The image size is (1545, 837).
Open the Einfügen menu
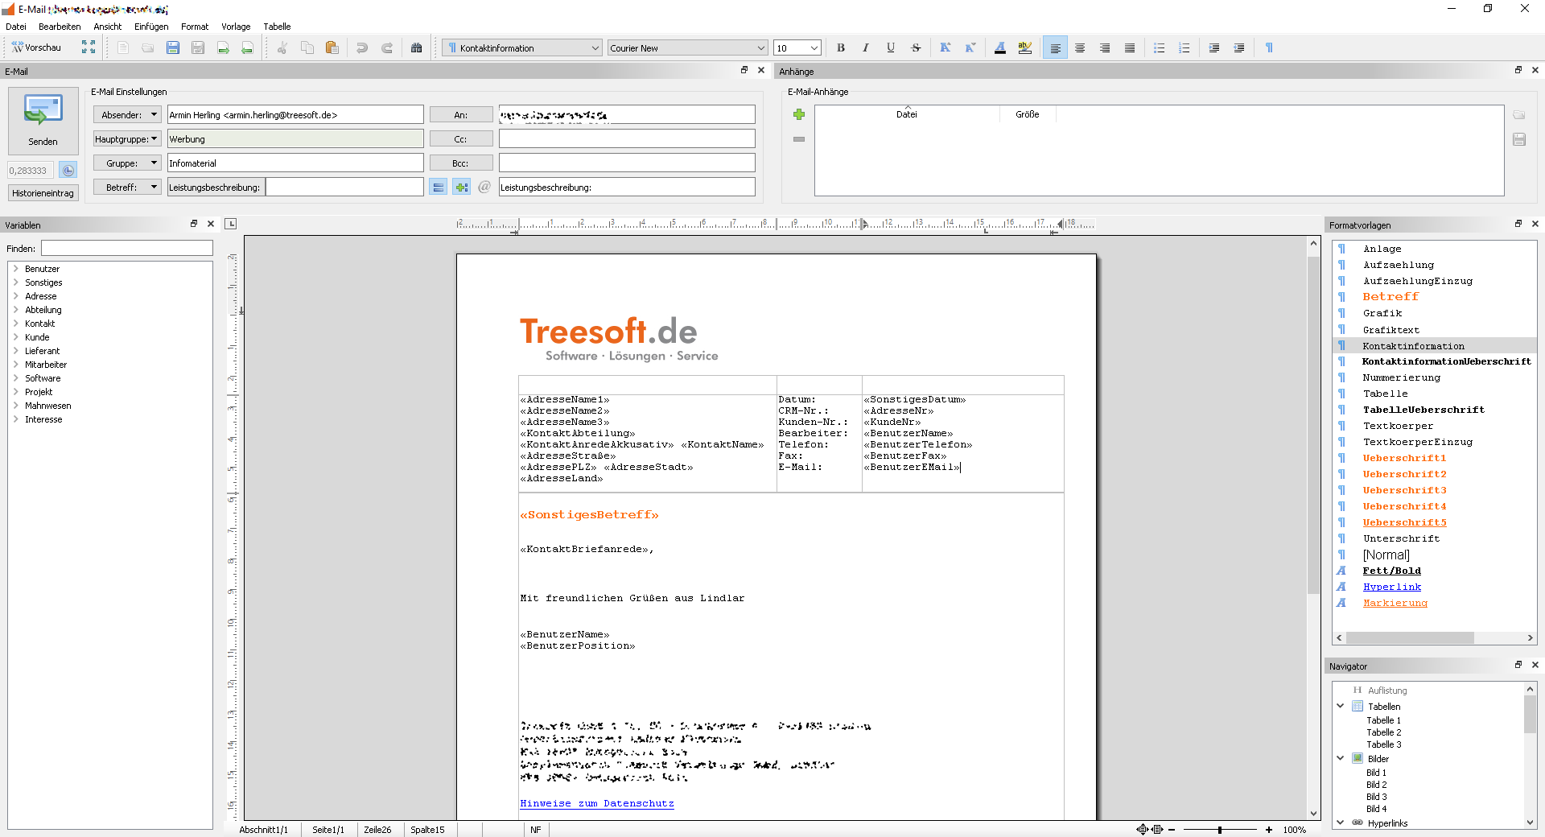151,27
